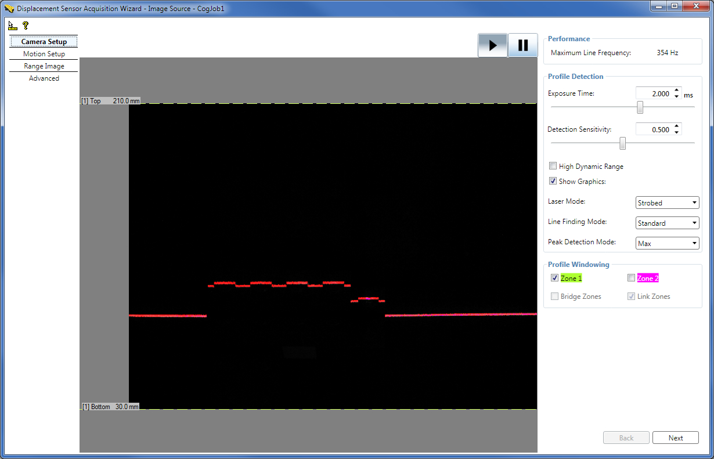Select the Advanced page
714x459 pixels.
tap(44, 78)
